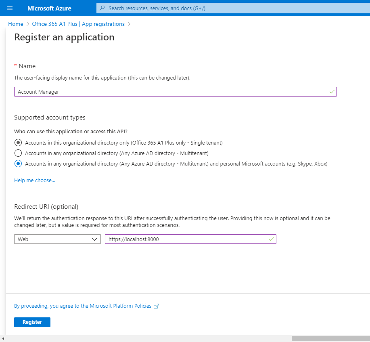Select Single tenant accounts radio option
Viewport: 370px width, 342px height.
[18, 143]
